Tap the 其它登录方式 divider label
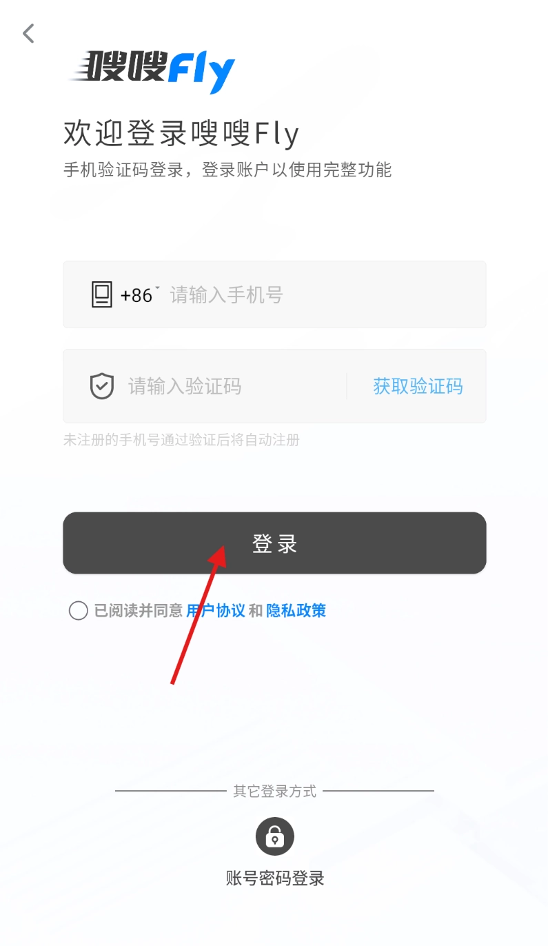This screenshot has width=548, height=946. click(275, 791)
